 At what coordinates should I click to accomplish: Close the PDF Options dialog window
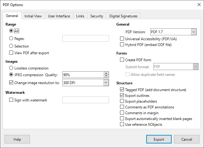199,5
